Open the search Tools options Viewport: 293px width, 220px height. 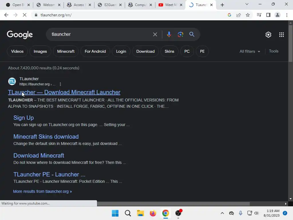[274, 51]
